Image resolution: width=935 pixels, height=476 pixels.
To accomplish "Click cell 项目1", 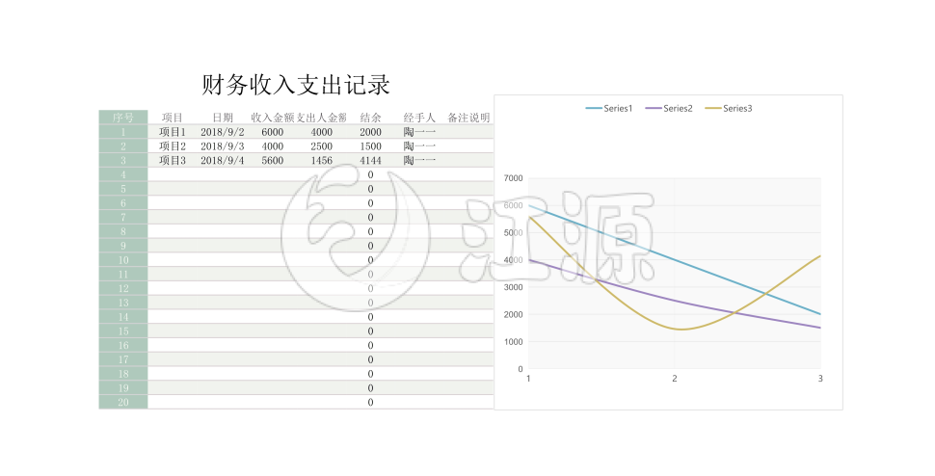I will pyautogui.click(x=173, y=132).
